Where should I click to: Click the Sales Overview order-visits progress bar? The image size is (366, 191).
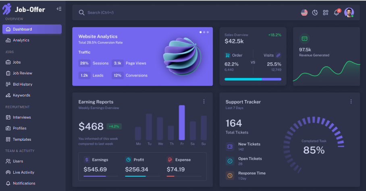253,79
